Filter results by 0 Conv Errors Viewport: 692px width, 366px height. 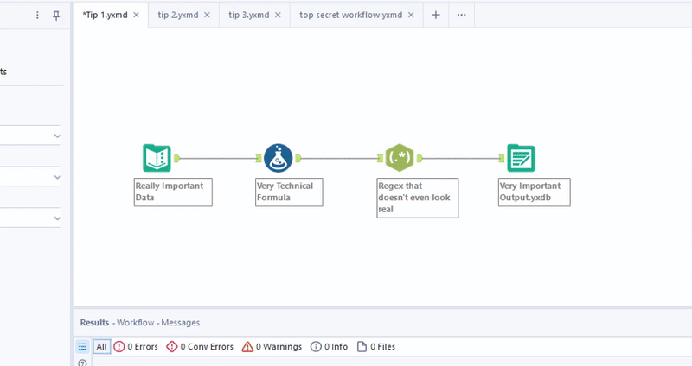(x=200, y=347)
